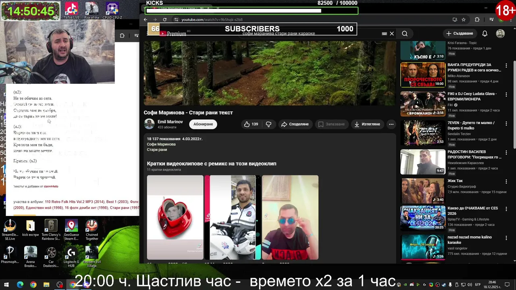This screenshot has height=290, width=516.
Task: Open ВАНГА ПРЕДУПРЕДИ ЗА РУМЕН РАДЕВ video
Action: [x=423, y=75]
